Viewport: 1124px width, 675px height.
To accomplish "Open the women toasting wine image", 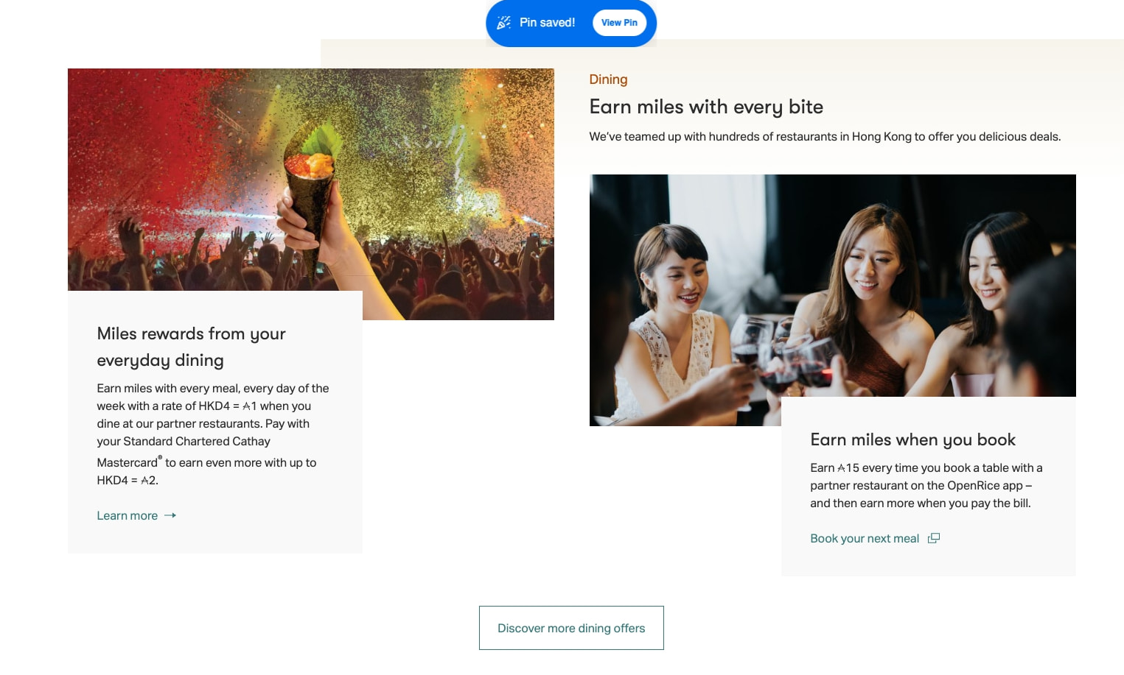I will 832,300.
